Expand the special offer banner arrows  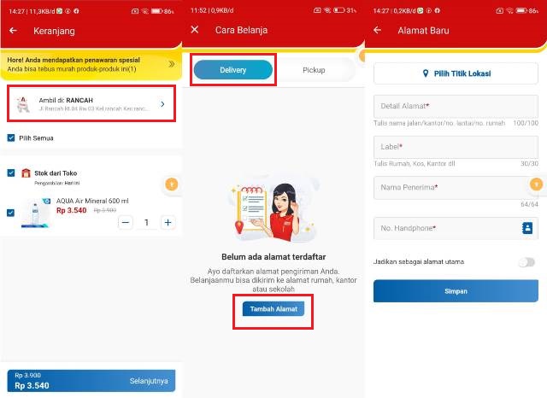pos(171,64)
